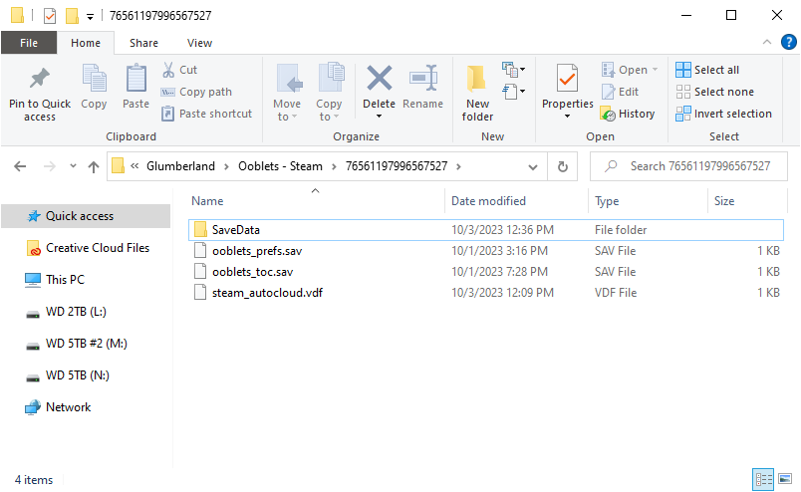Click Select all

707,70
